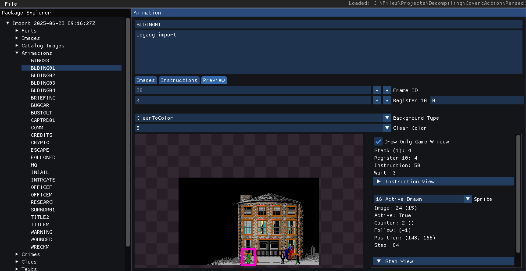The width and height of the screenshot is (526, 271).
Task: Click the Package Explorer scrollbar
Action: coord(128,132)
